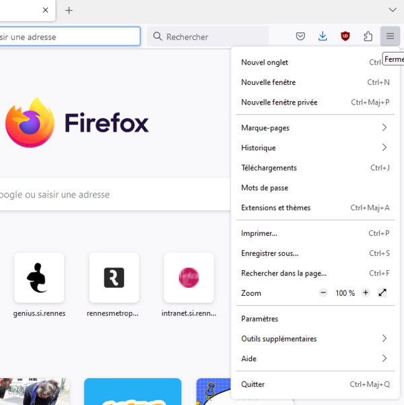Increase zoom with the plus button
The image size is (404, 405).
[x=366, y=292]
